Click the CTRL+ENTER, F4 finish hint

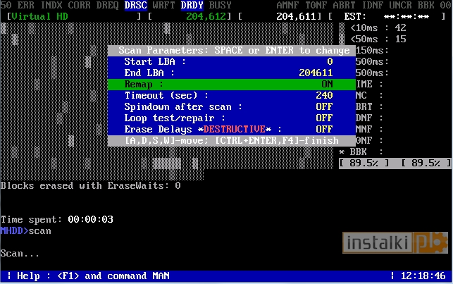[271, 141]
